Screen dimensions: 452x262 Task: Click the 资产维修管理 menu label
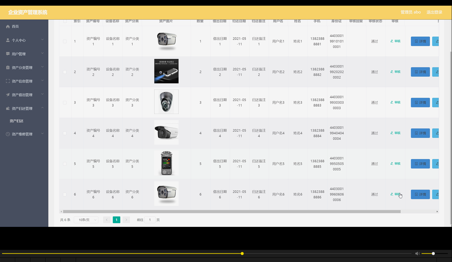click(x=22, y=134)
